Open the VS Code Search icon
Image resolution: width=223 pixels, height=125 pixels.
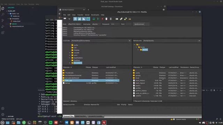tap(3, 15)
